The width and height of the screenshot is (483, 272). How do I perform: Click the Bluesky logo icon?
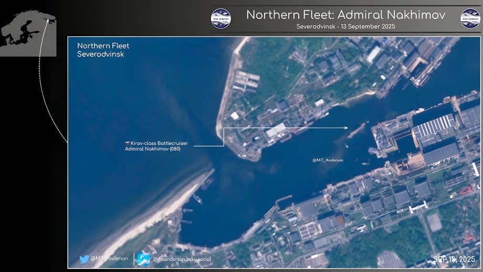(143, 259)
